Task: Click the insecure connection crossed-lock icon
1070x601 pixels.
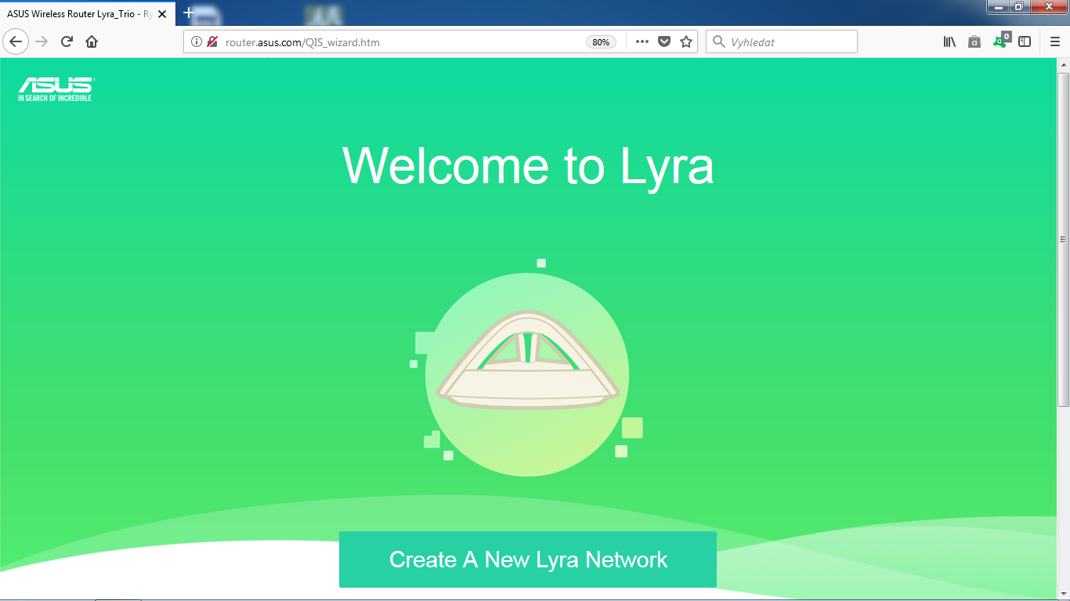Action: 212,41
